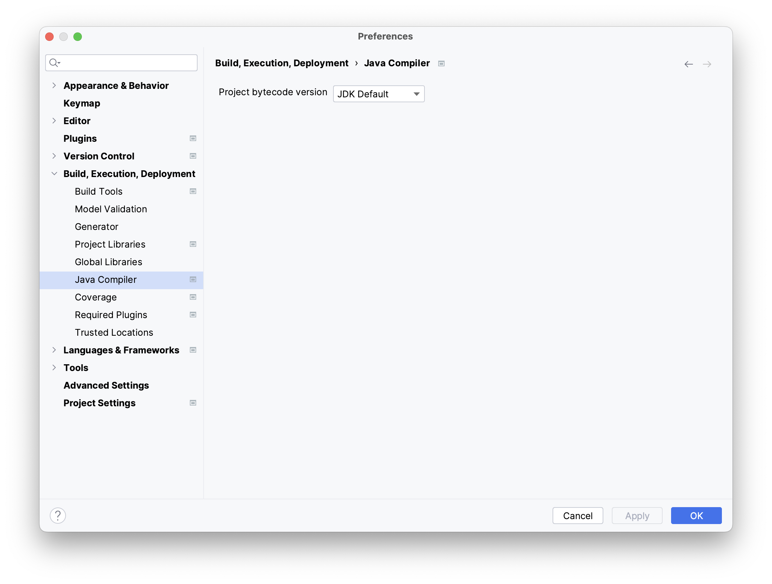772x584 pixels.
Task: Click project-level icon beside Java Compiler row
Action: pos(193,279)
